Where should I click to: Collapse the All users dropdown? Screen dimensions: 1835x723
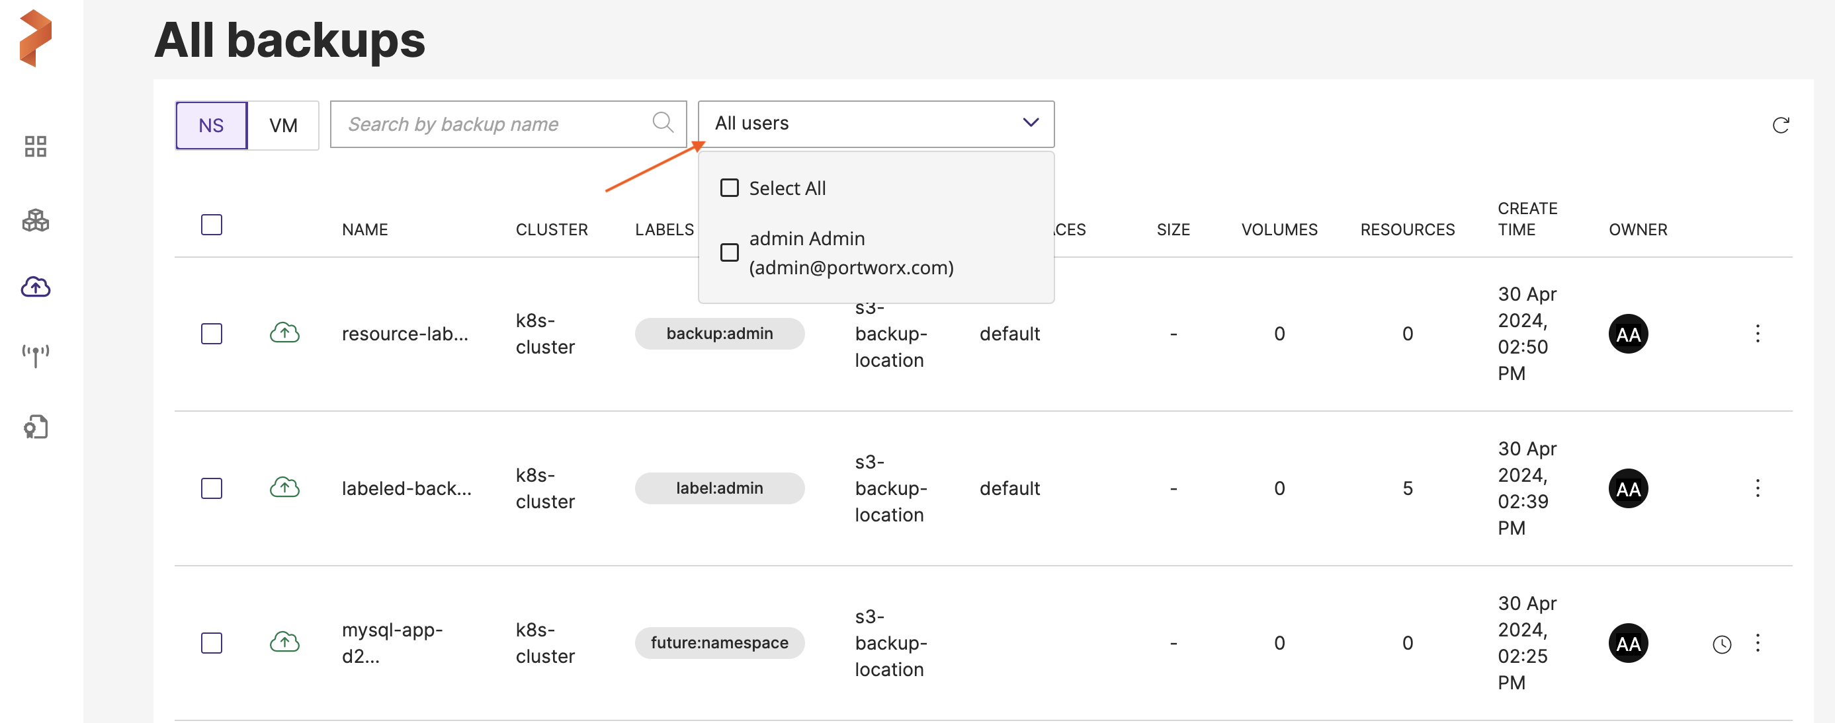(1030, 123)
